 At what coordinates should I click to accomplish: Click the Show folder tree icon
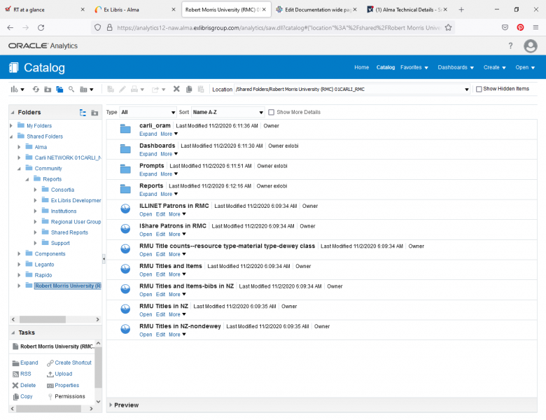pos(83,113)
